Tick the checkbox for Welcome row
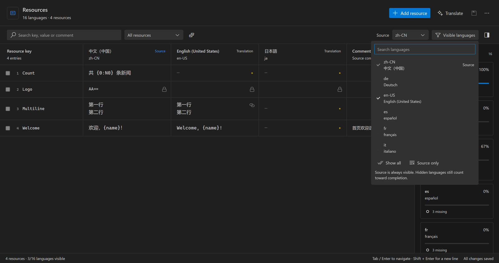Screen dimensions: 499x263 point(8,128)
